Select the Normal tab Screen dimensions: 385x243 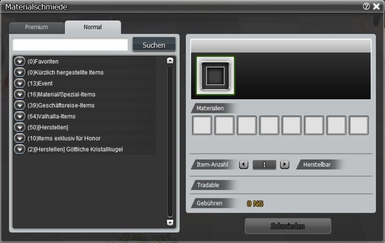point(92,27)
